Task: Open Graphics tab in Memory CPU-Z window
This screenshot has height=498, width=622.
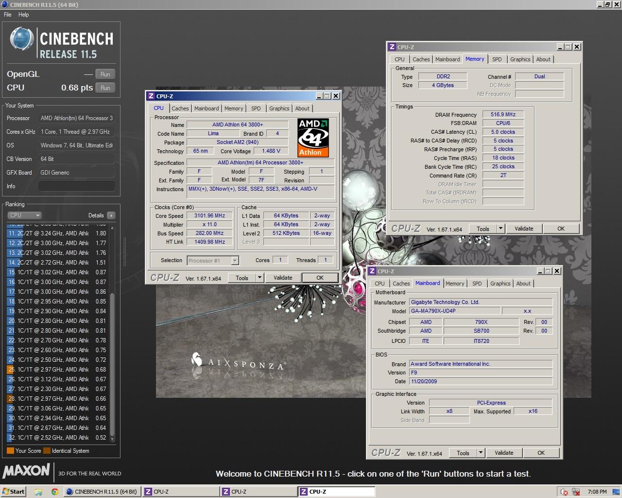Action: pos(520,59)
